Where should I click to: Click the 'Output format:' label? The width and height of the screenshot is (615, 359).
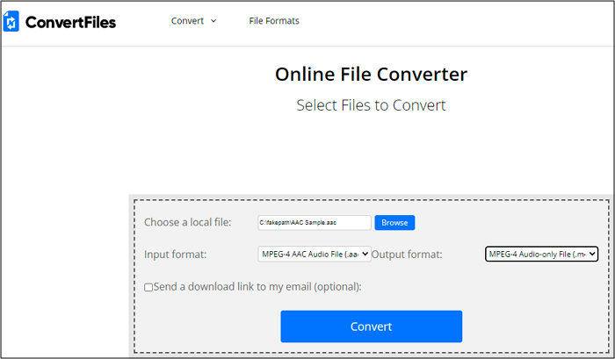tap(407, 255)
